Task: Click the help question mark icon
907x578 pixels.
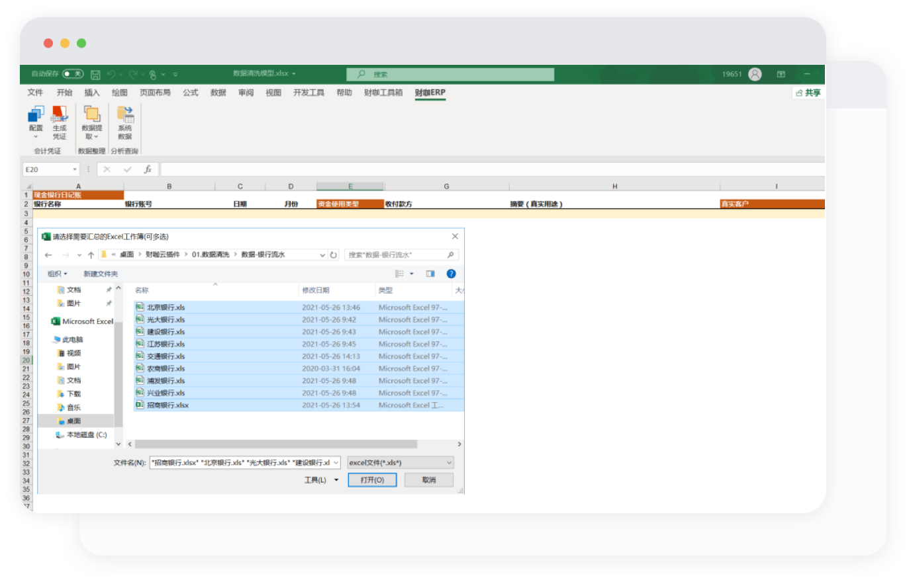Action: click(x=451, y=274)
